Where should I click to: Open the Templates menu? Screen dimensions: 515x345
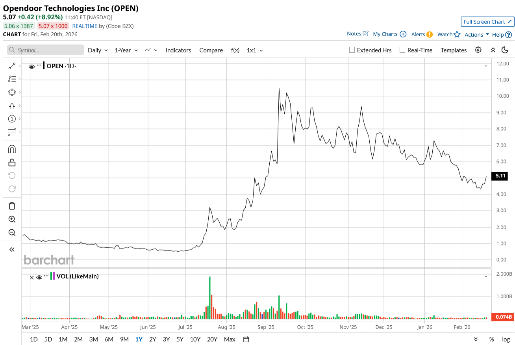pos(454,50)
